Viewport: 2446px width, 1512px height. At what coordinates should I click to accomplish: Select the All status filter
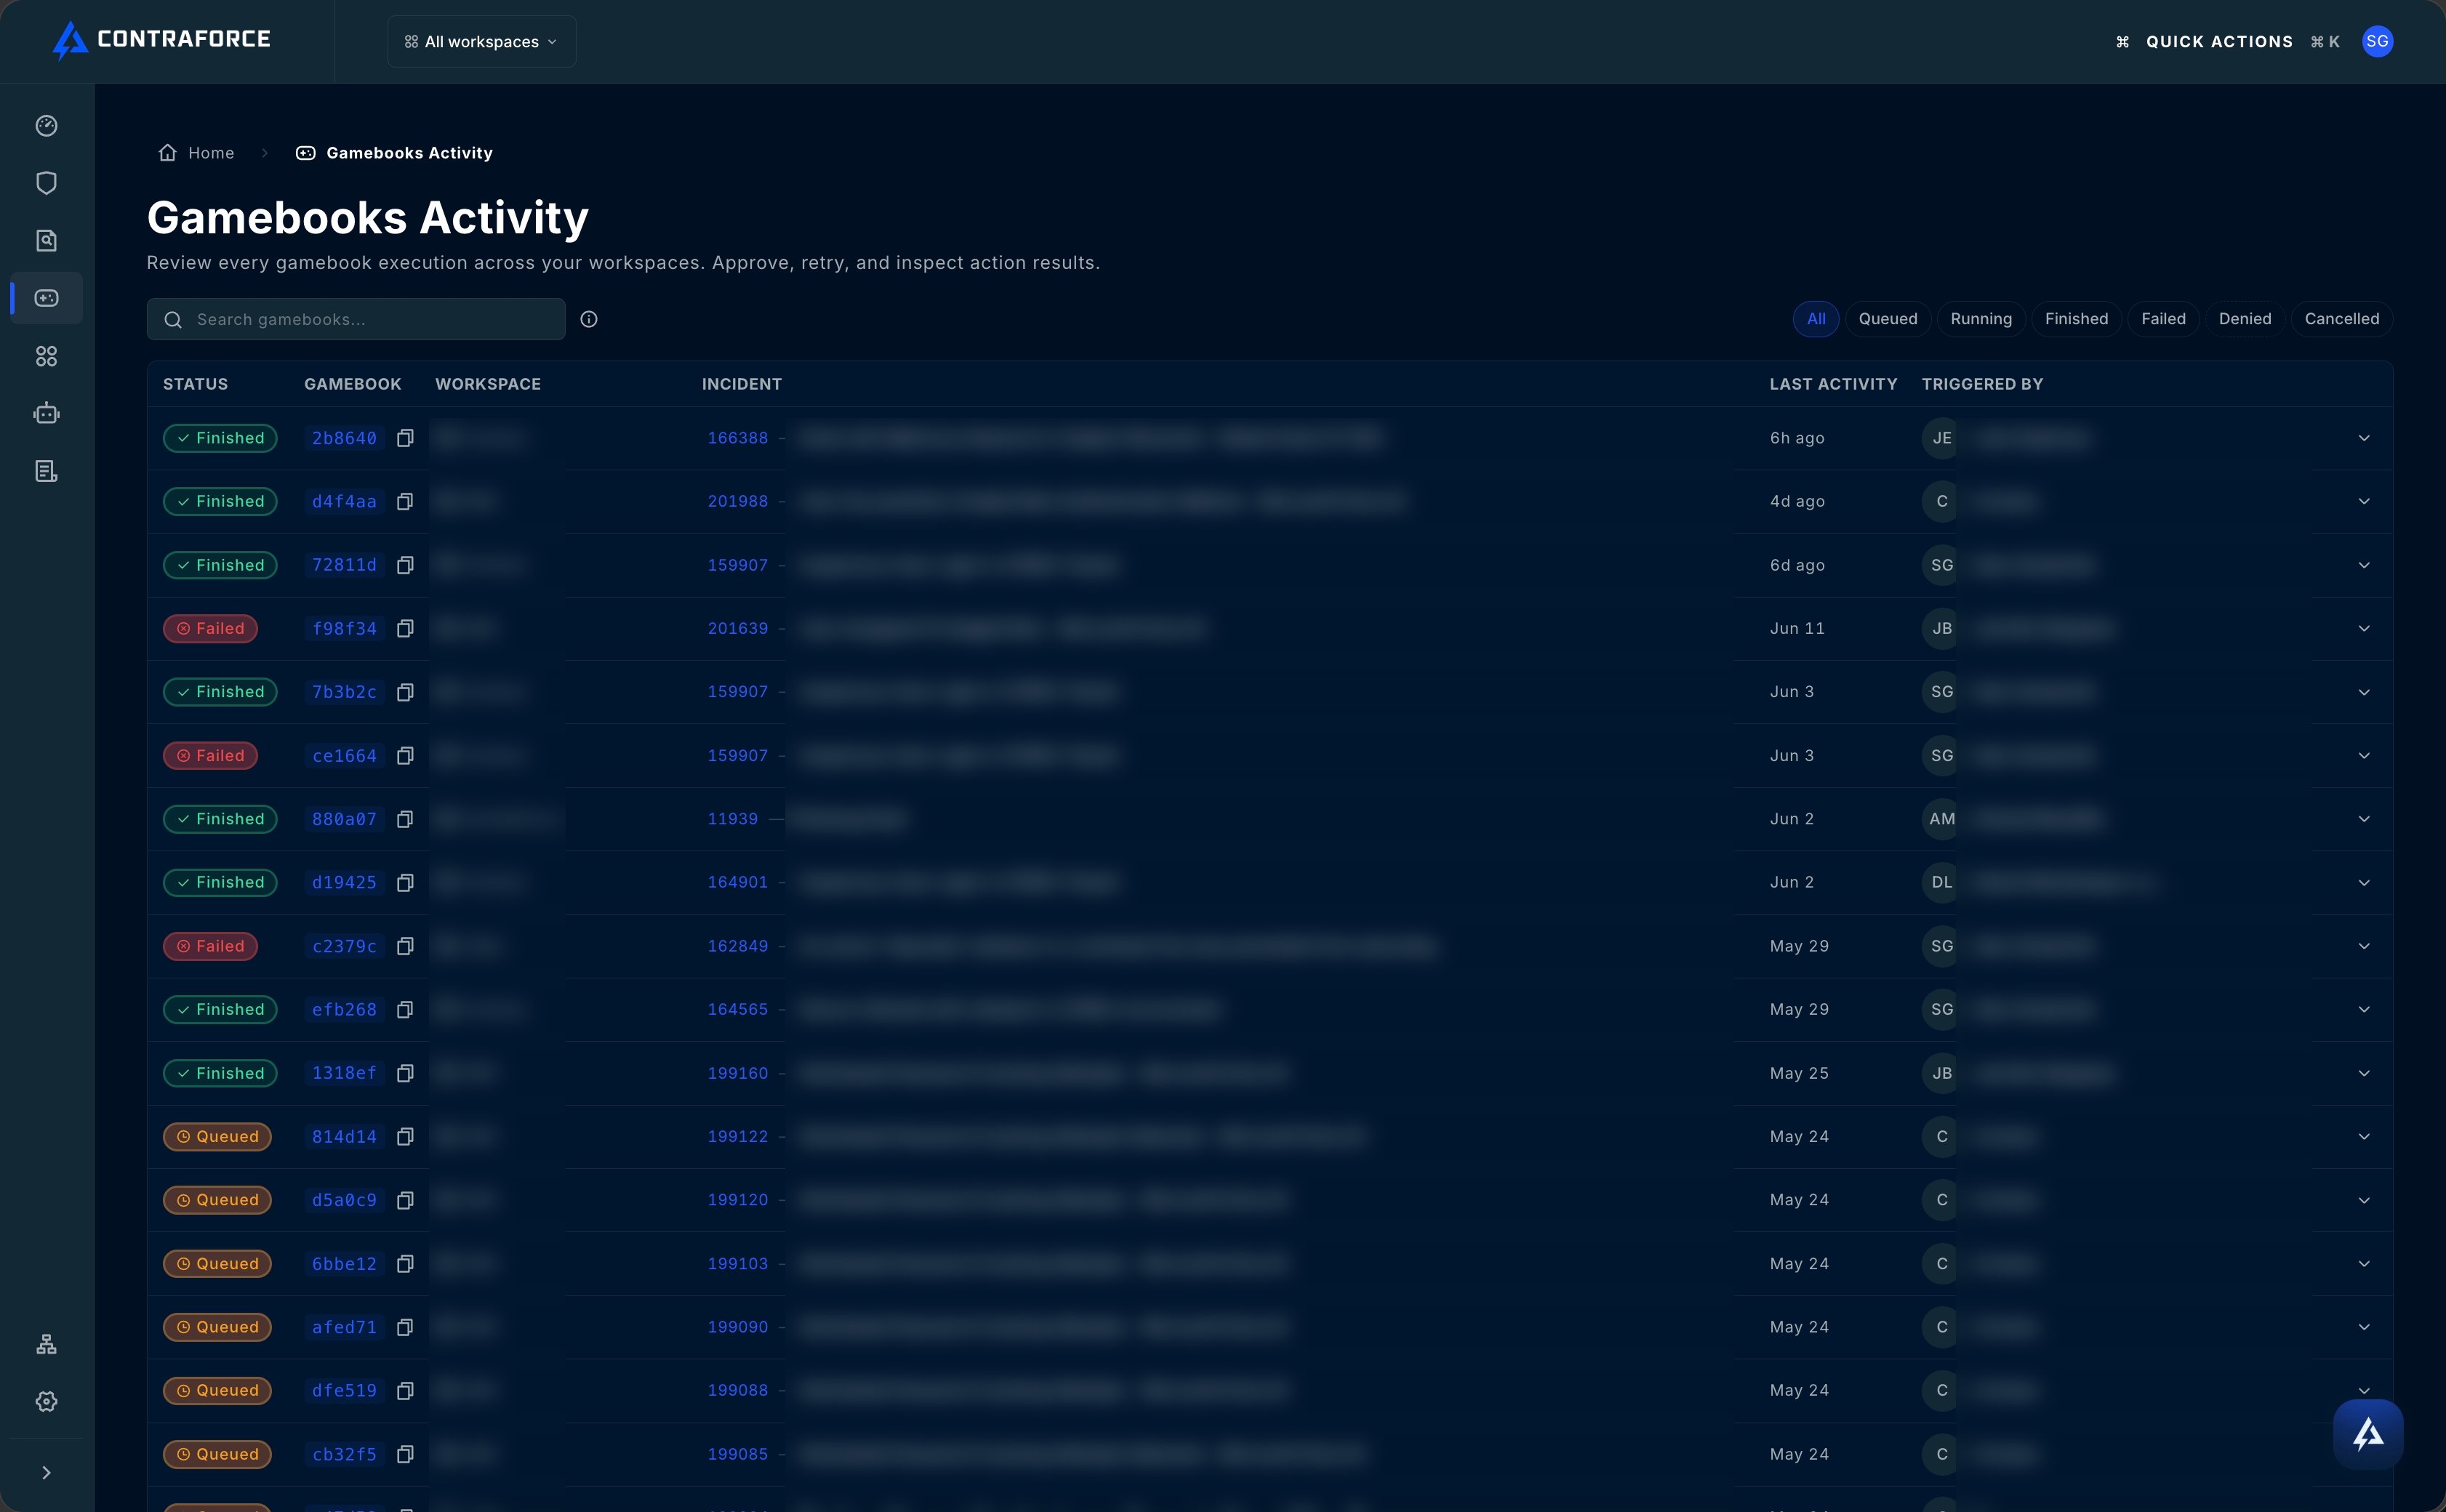coord(1816,319)
